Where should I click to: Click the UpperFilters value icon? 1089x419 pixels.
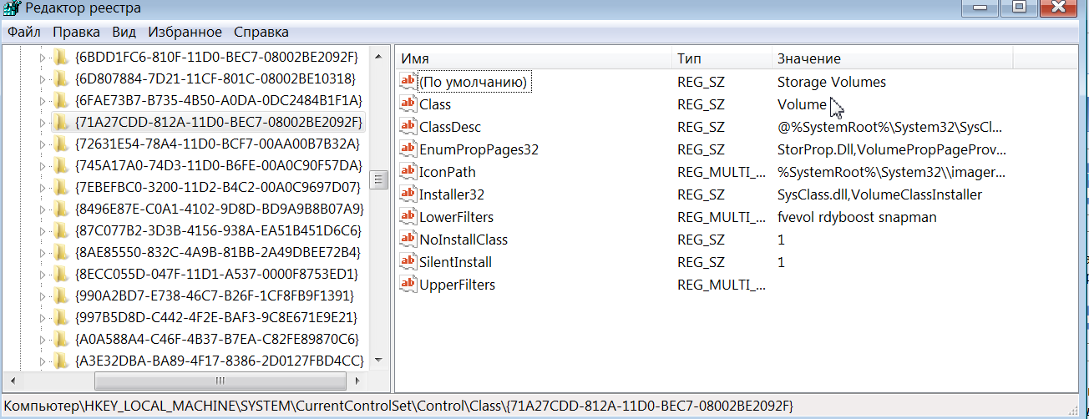click(408, 285)
